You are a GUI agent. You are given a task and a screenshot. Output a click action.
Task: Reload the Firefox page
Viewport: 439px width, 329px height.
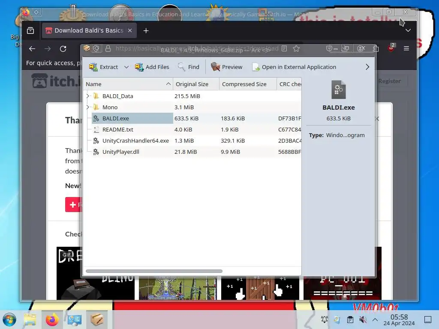tap(63, 49)
